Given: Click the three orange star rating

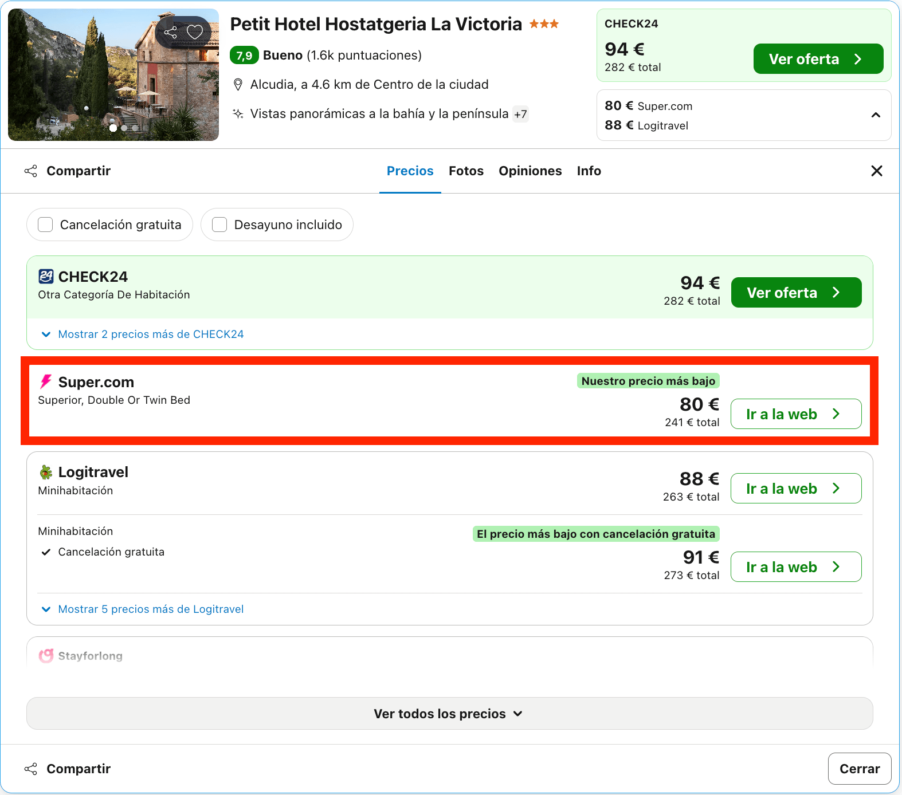Looking at the screenshot, I should pos(544,24).
